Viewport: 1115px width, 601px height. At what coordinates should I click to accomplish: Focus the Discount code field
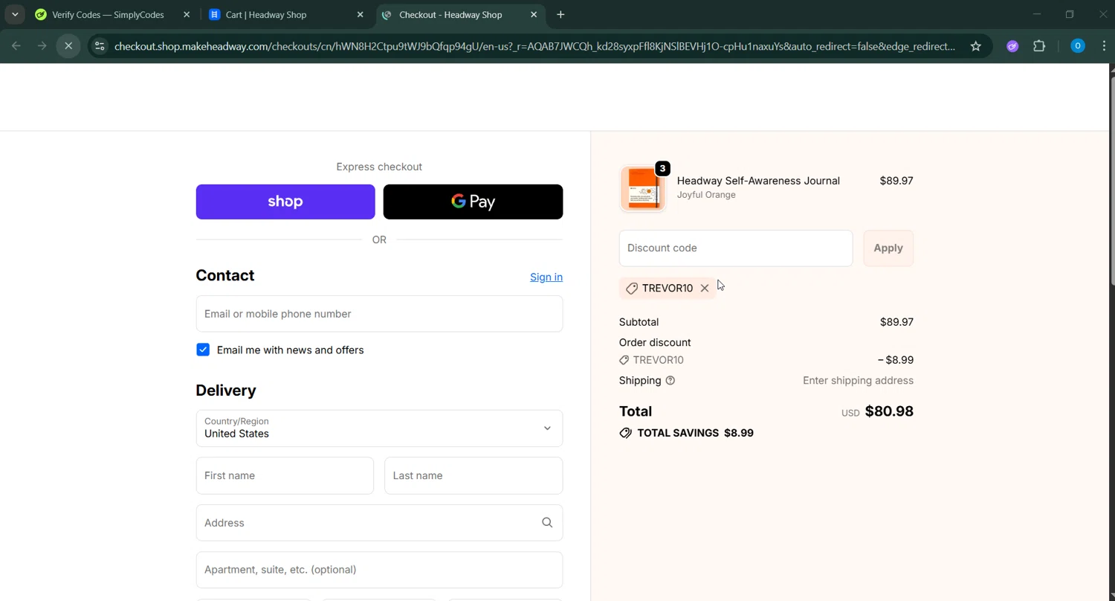[736, 248]
